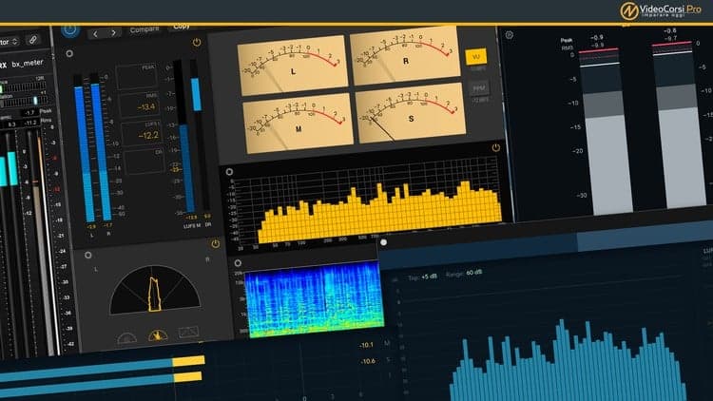The width and height of the screenshot is (713, 401).
Task: Open settings gear in right meter window
Action: tap(509, 35)
